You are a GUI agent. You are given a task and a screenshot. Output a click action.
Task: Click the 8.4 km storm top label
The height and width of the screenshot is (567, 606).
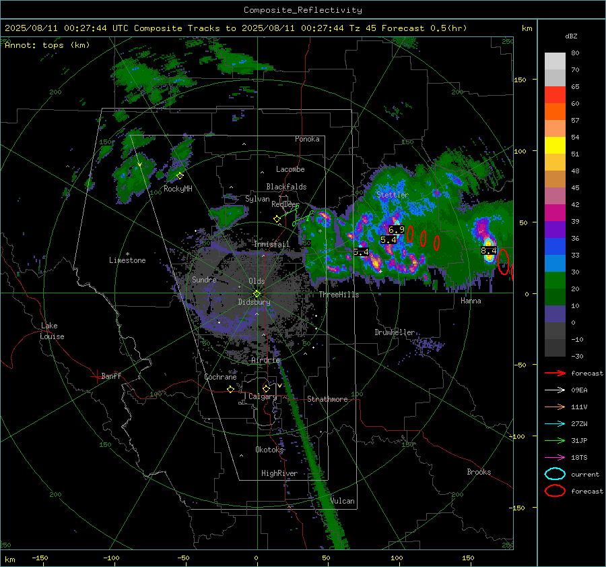point(489,251)
